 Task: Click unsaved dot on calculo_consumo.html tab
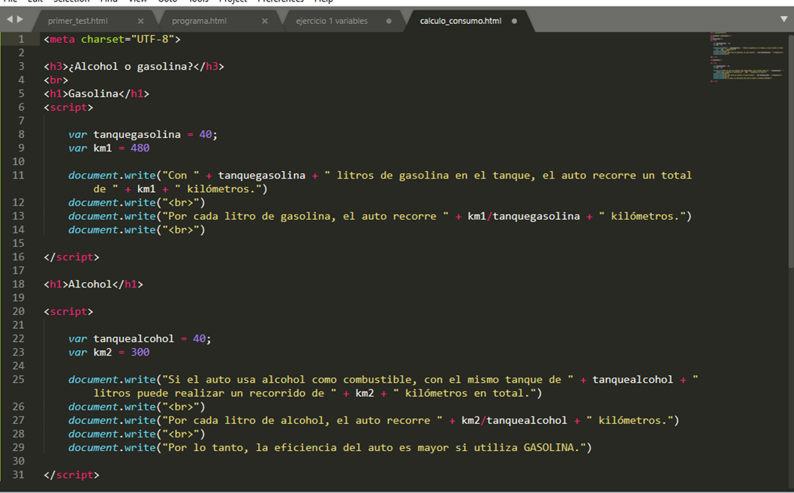515,21
